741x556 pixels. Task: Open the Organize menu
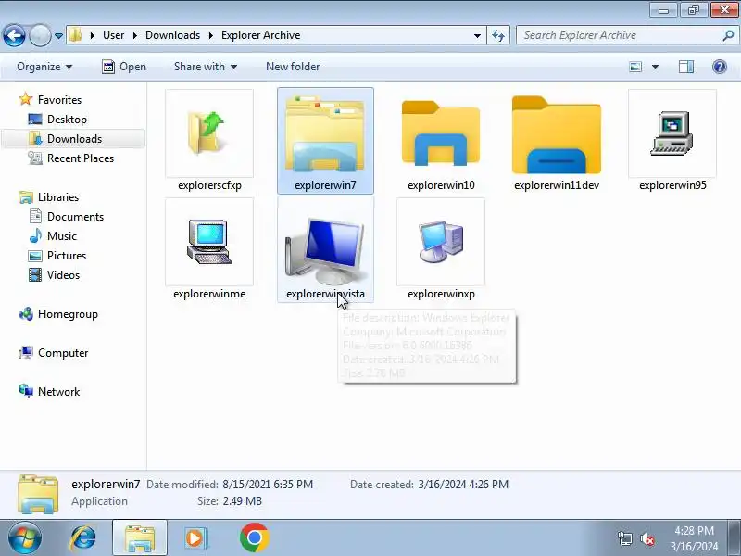pyautogui.click(x=44, y=67)
